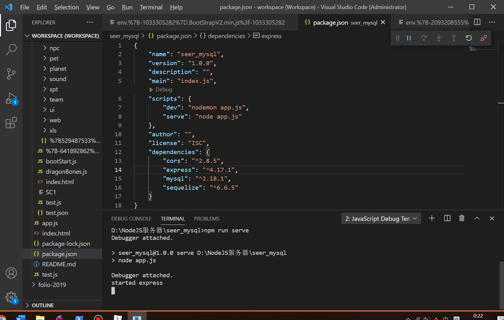The image size is (504, 320).
Task: Open the Extensions view
Action: [11, 123]
